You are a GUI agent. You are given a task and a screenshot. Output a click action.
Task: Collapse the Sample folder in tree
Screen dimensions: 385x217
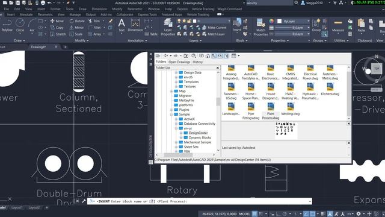[171, 115]
